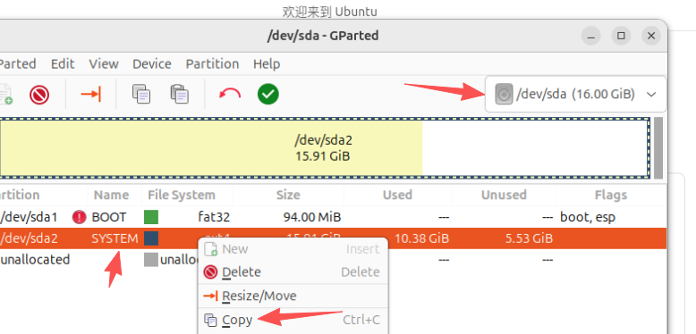Open the /dev/sda device dropdown
Viewport: 696px width, 334px height.
576,95
